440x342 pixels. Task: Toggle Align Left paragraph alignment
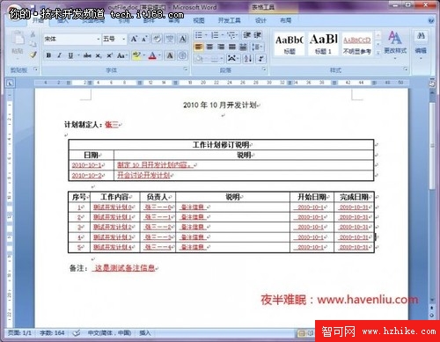click(x=199, y=47)
